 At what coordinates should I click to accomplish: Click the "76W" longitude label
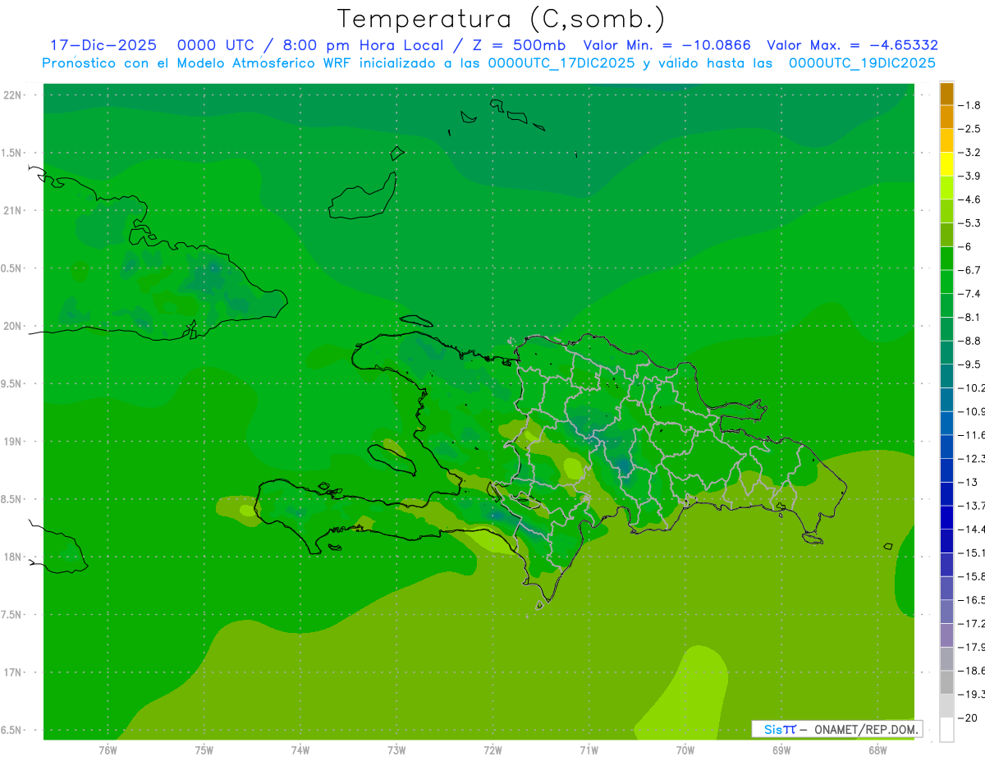click(108, 750)
